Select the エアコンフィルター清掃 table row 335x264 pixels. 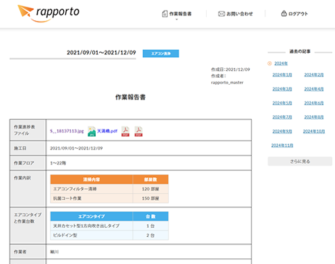110,189
